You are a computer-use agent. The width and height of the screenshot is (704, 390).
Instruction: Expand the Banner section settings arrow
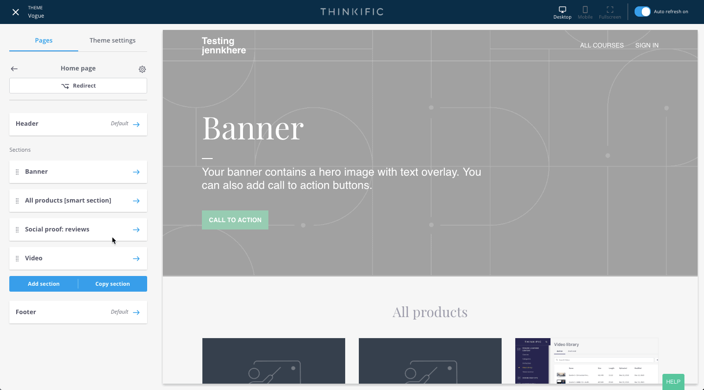click(136, 172)
